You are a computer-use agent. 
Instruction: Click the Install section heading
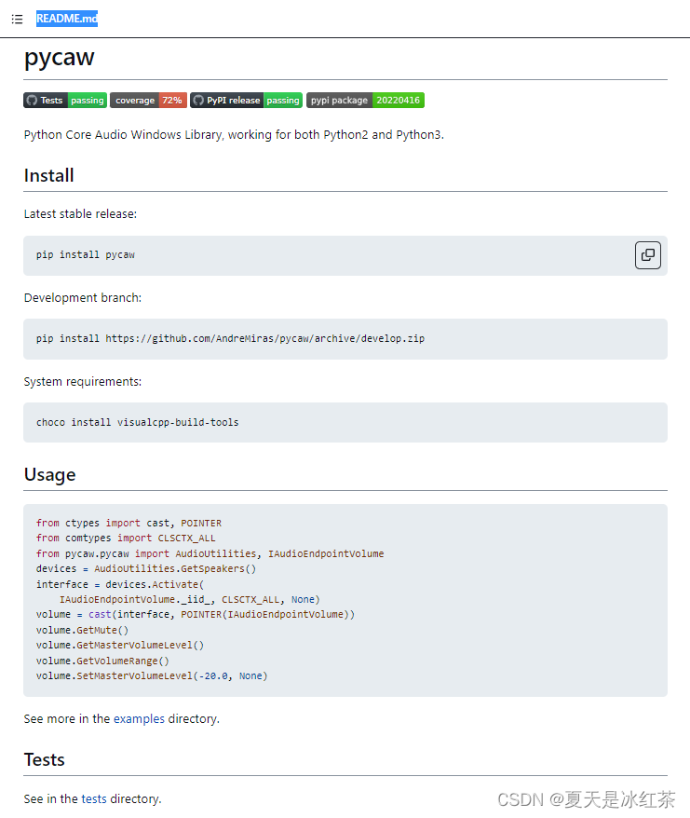[49, 175]
